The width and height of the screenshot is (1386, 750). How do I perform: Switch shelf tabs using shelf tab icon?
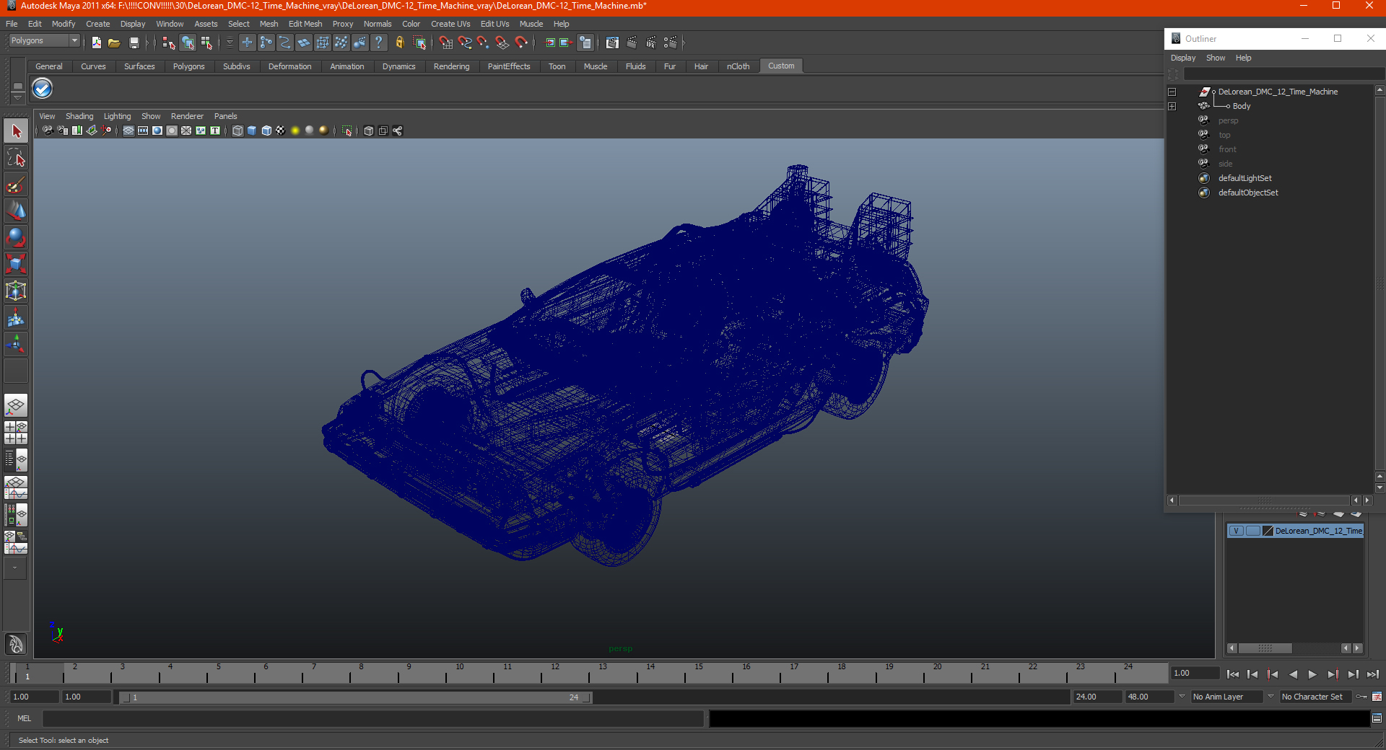[17, 86]
